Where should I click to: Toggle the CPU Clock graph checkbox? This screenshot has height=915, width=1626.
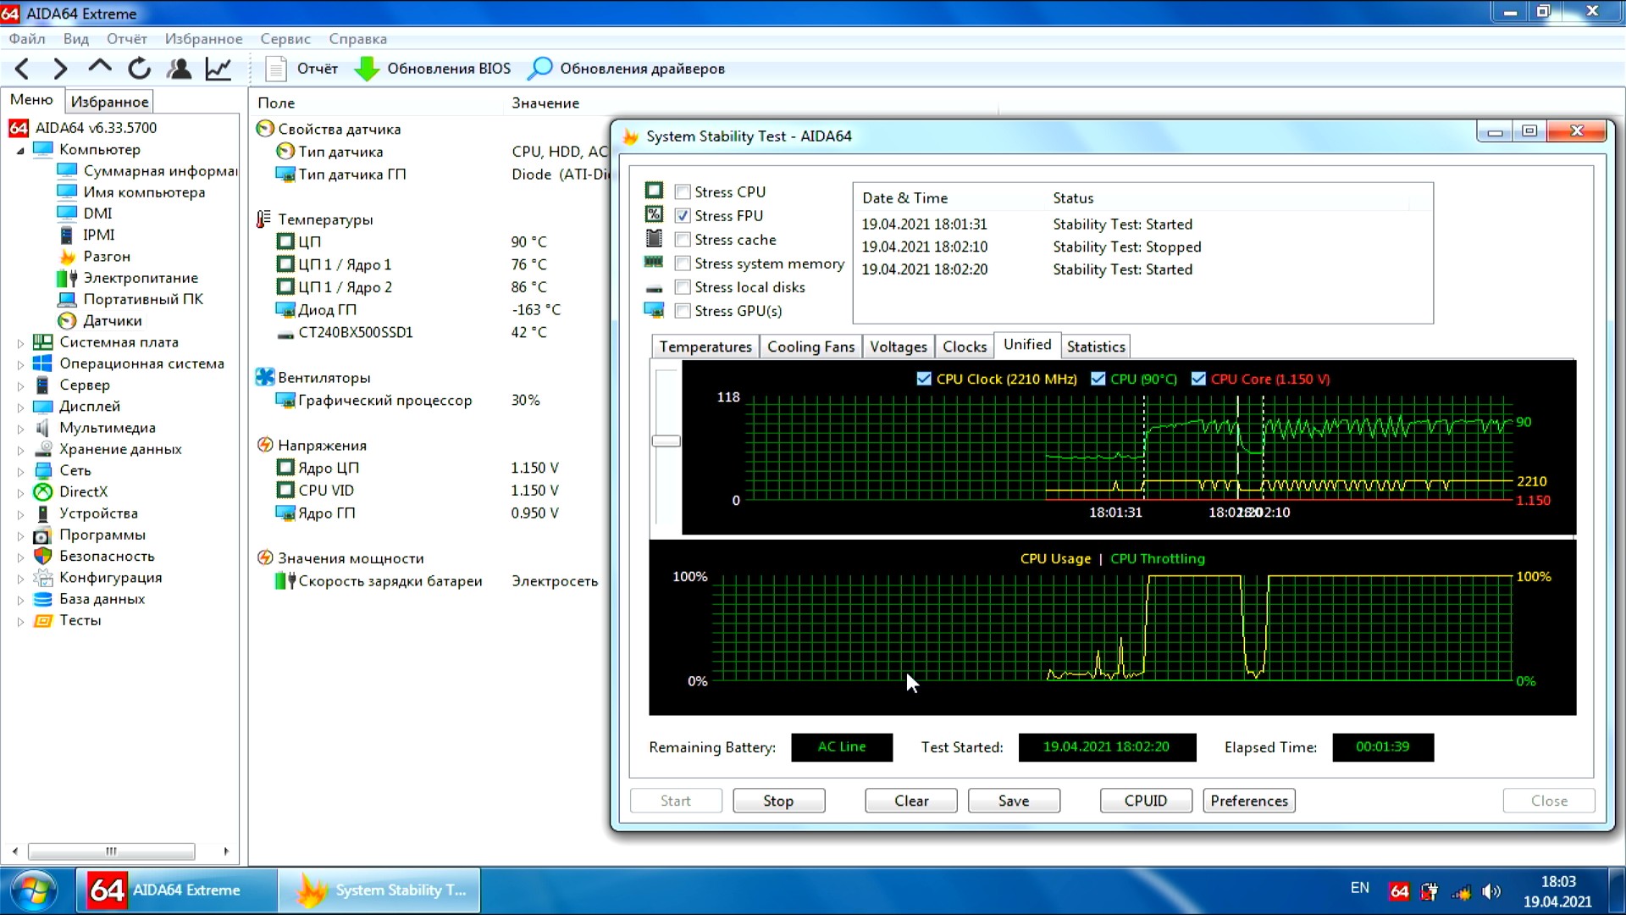point(924,379)
